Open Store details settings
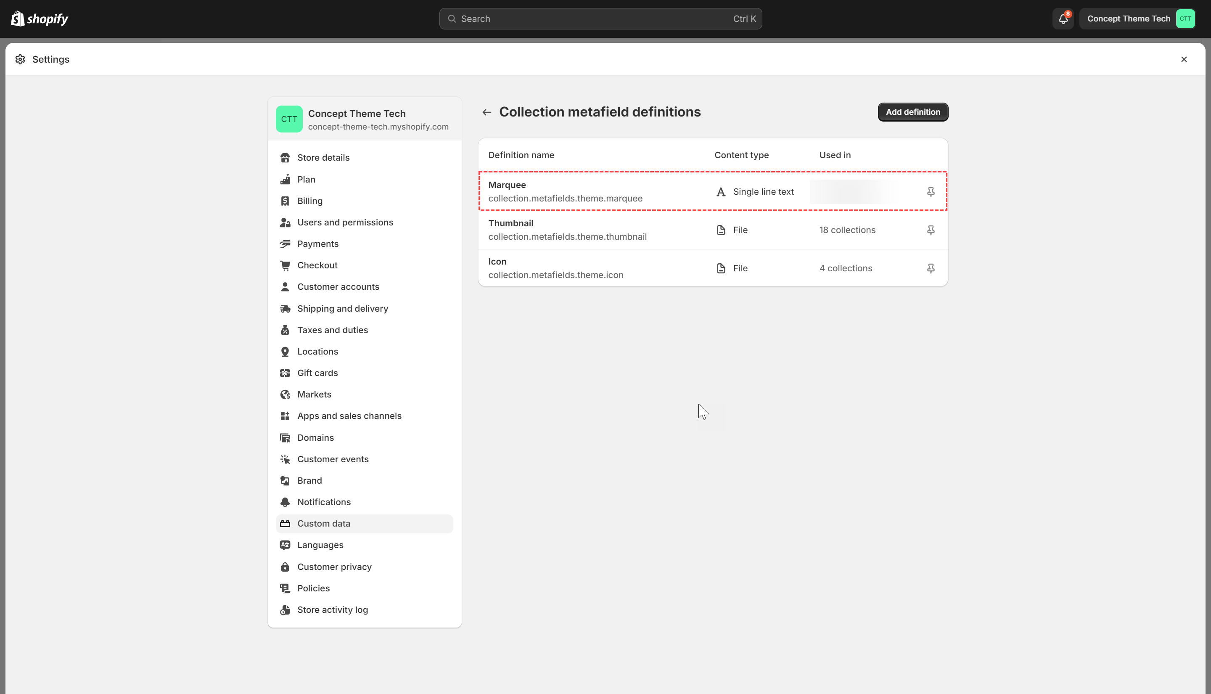Image resolution: width=1211 pixels, height=694 pixels. (x=364, y=158)
